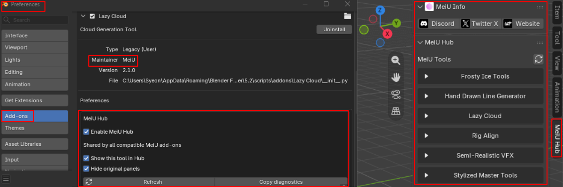Collapse the MeiU Info panel
Viewport: 563px width, 187px height.
(420, 7)
